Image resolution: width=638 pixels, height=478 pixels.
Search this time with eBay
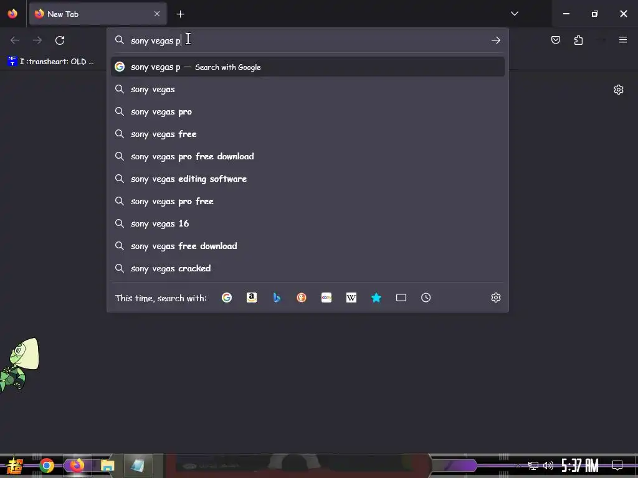[326, 298]
